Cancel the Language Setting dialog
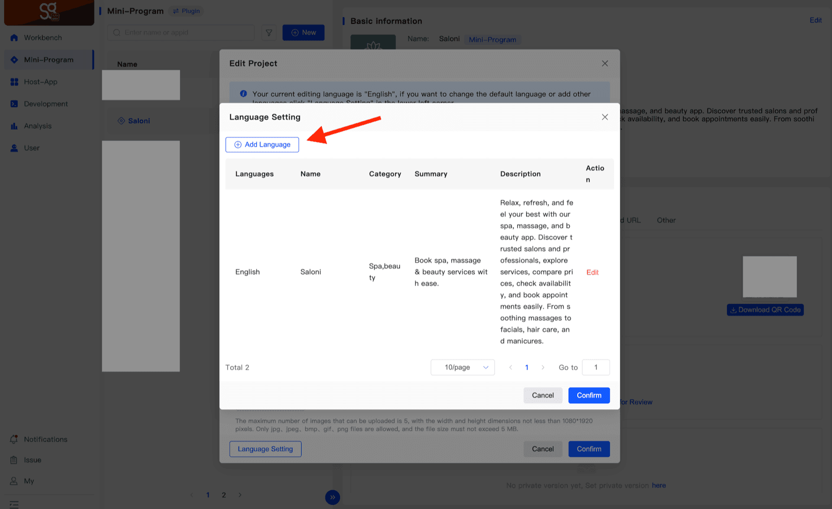 pyautogui.click(x=543, y=396)
